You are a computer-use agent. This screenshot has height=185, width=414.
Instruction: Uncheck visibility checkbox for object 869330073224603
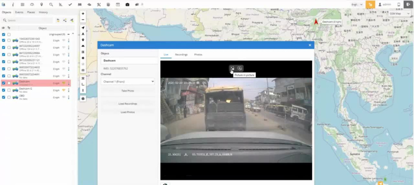3,69
